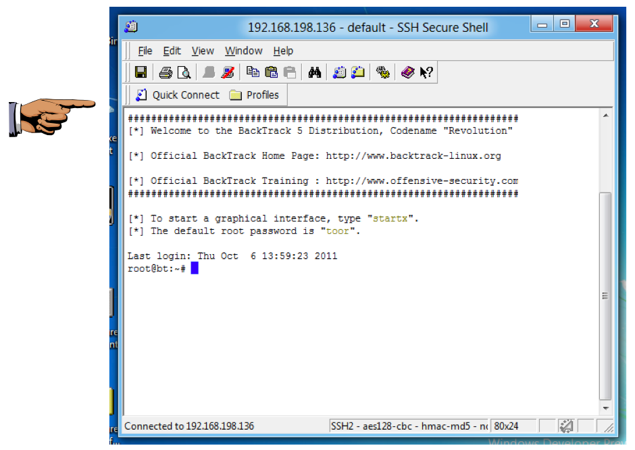This screenshot has height=450, width=635.
Task: Open Print Preview icon
Action: (184, 72)
